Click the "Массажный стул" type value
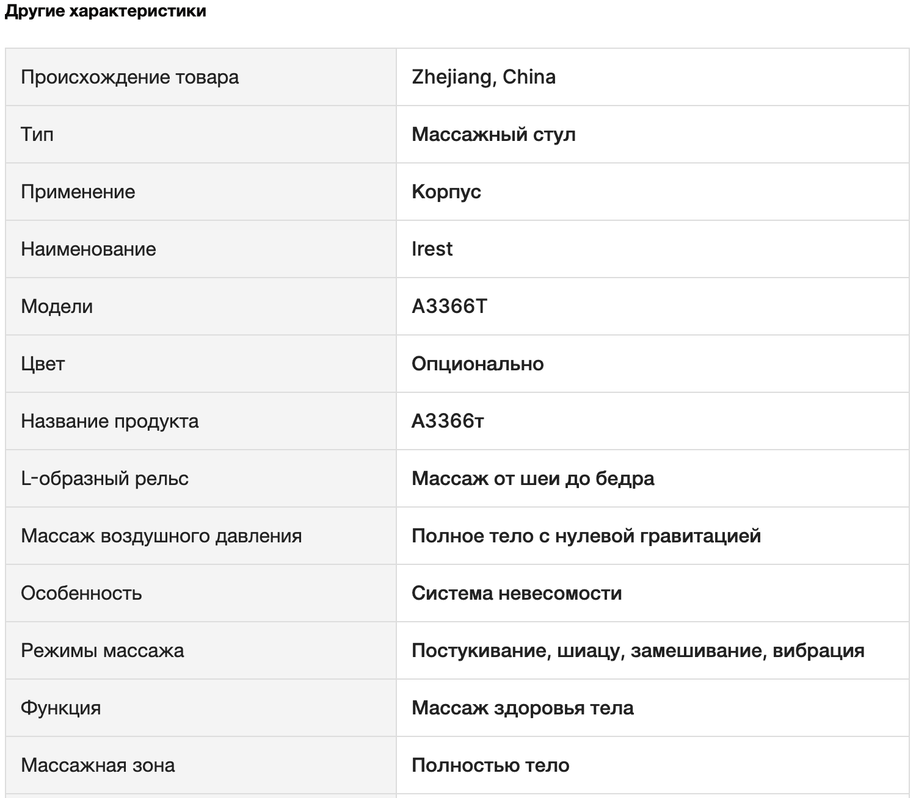 click(493, 134)
